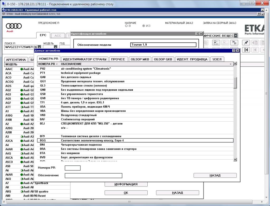Click the greyed list-with-left-arrow toolbar icon
Image resolution: width=270 pixels, height=206 pixels.
click(255, 42)
